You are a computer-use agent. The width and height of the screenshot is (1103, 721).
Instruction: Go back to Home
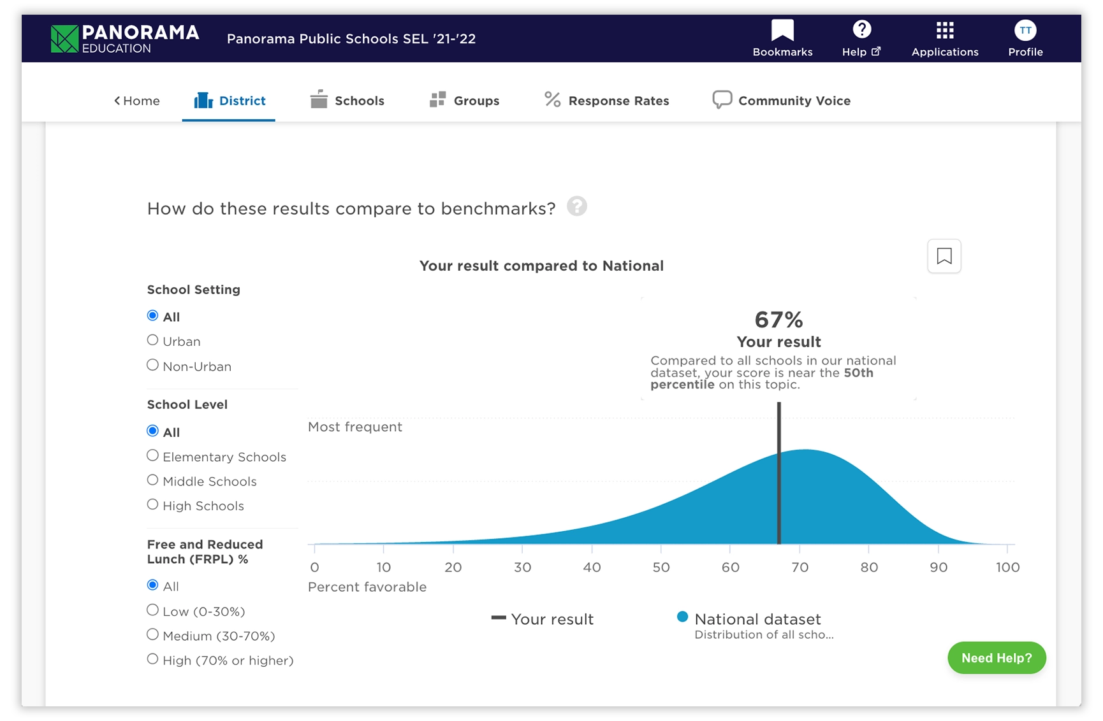[x=137, y=101]
